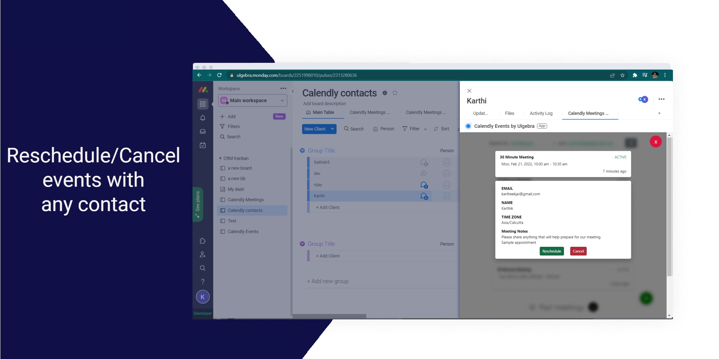
Task: Click the green Reschedule button
Action: [552, 251]
